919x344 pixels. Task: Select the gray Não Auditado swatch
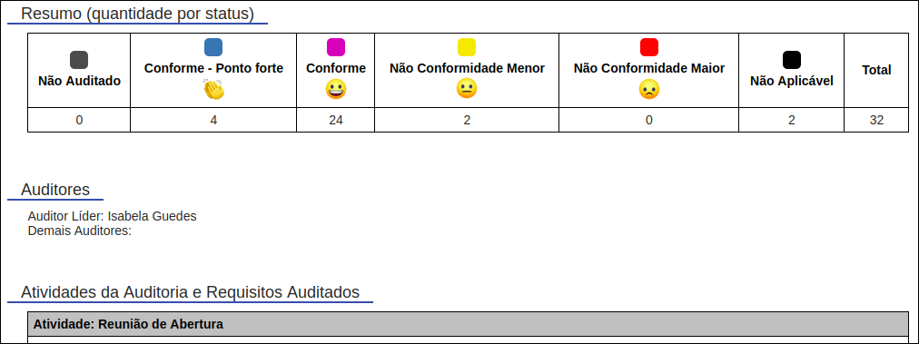click(x=79, y=60)
